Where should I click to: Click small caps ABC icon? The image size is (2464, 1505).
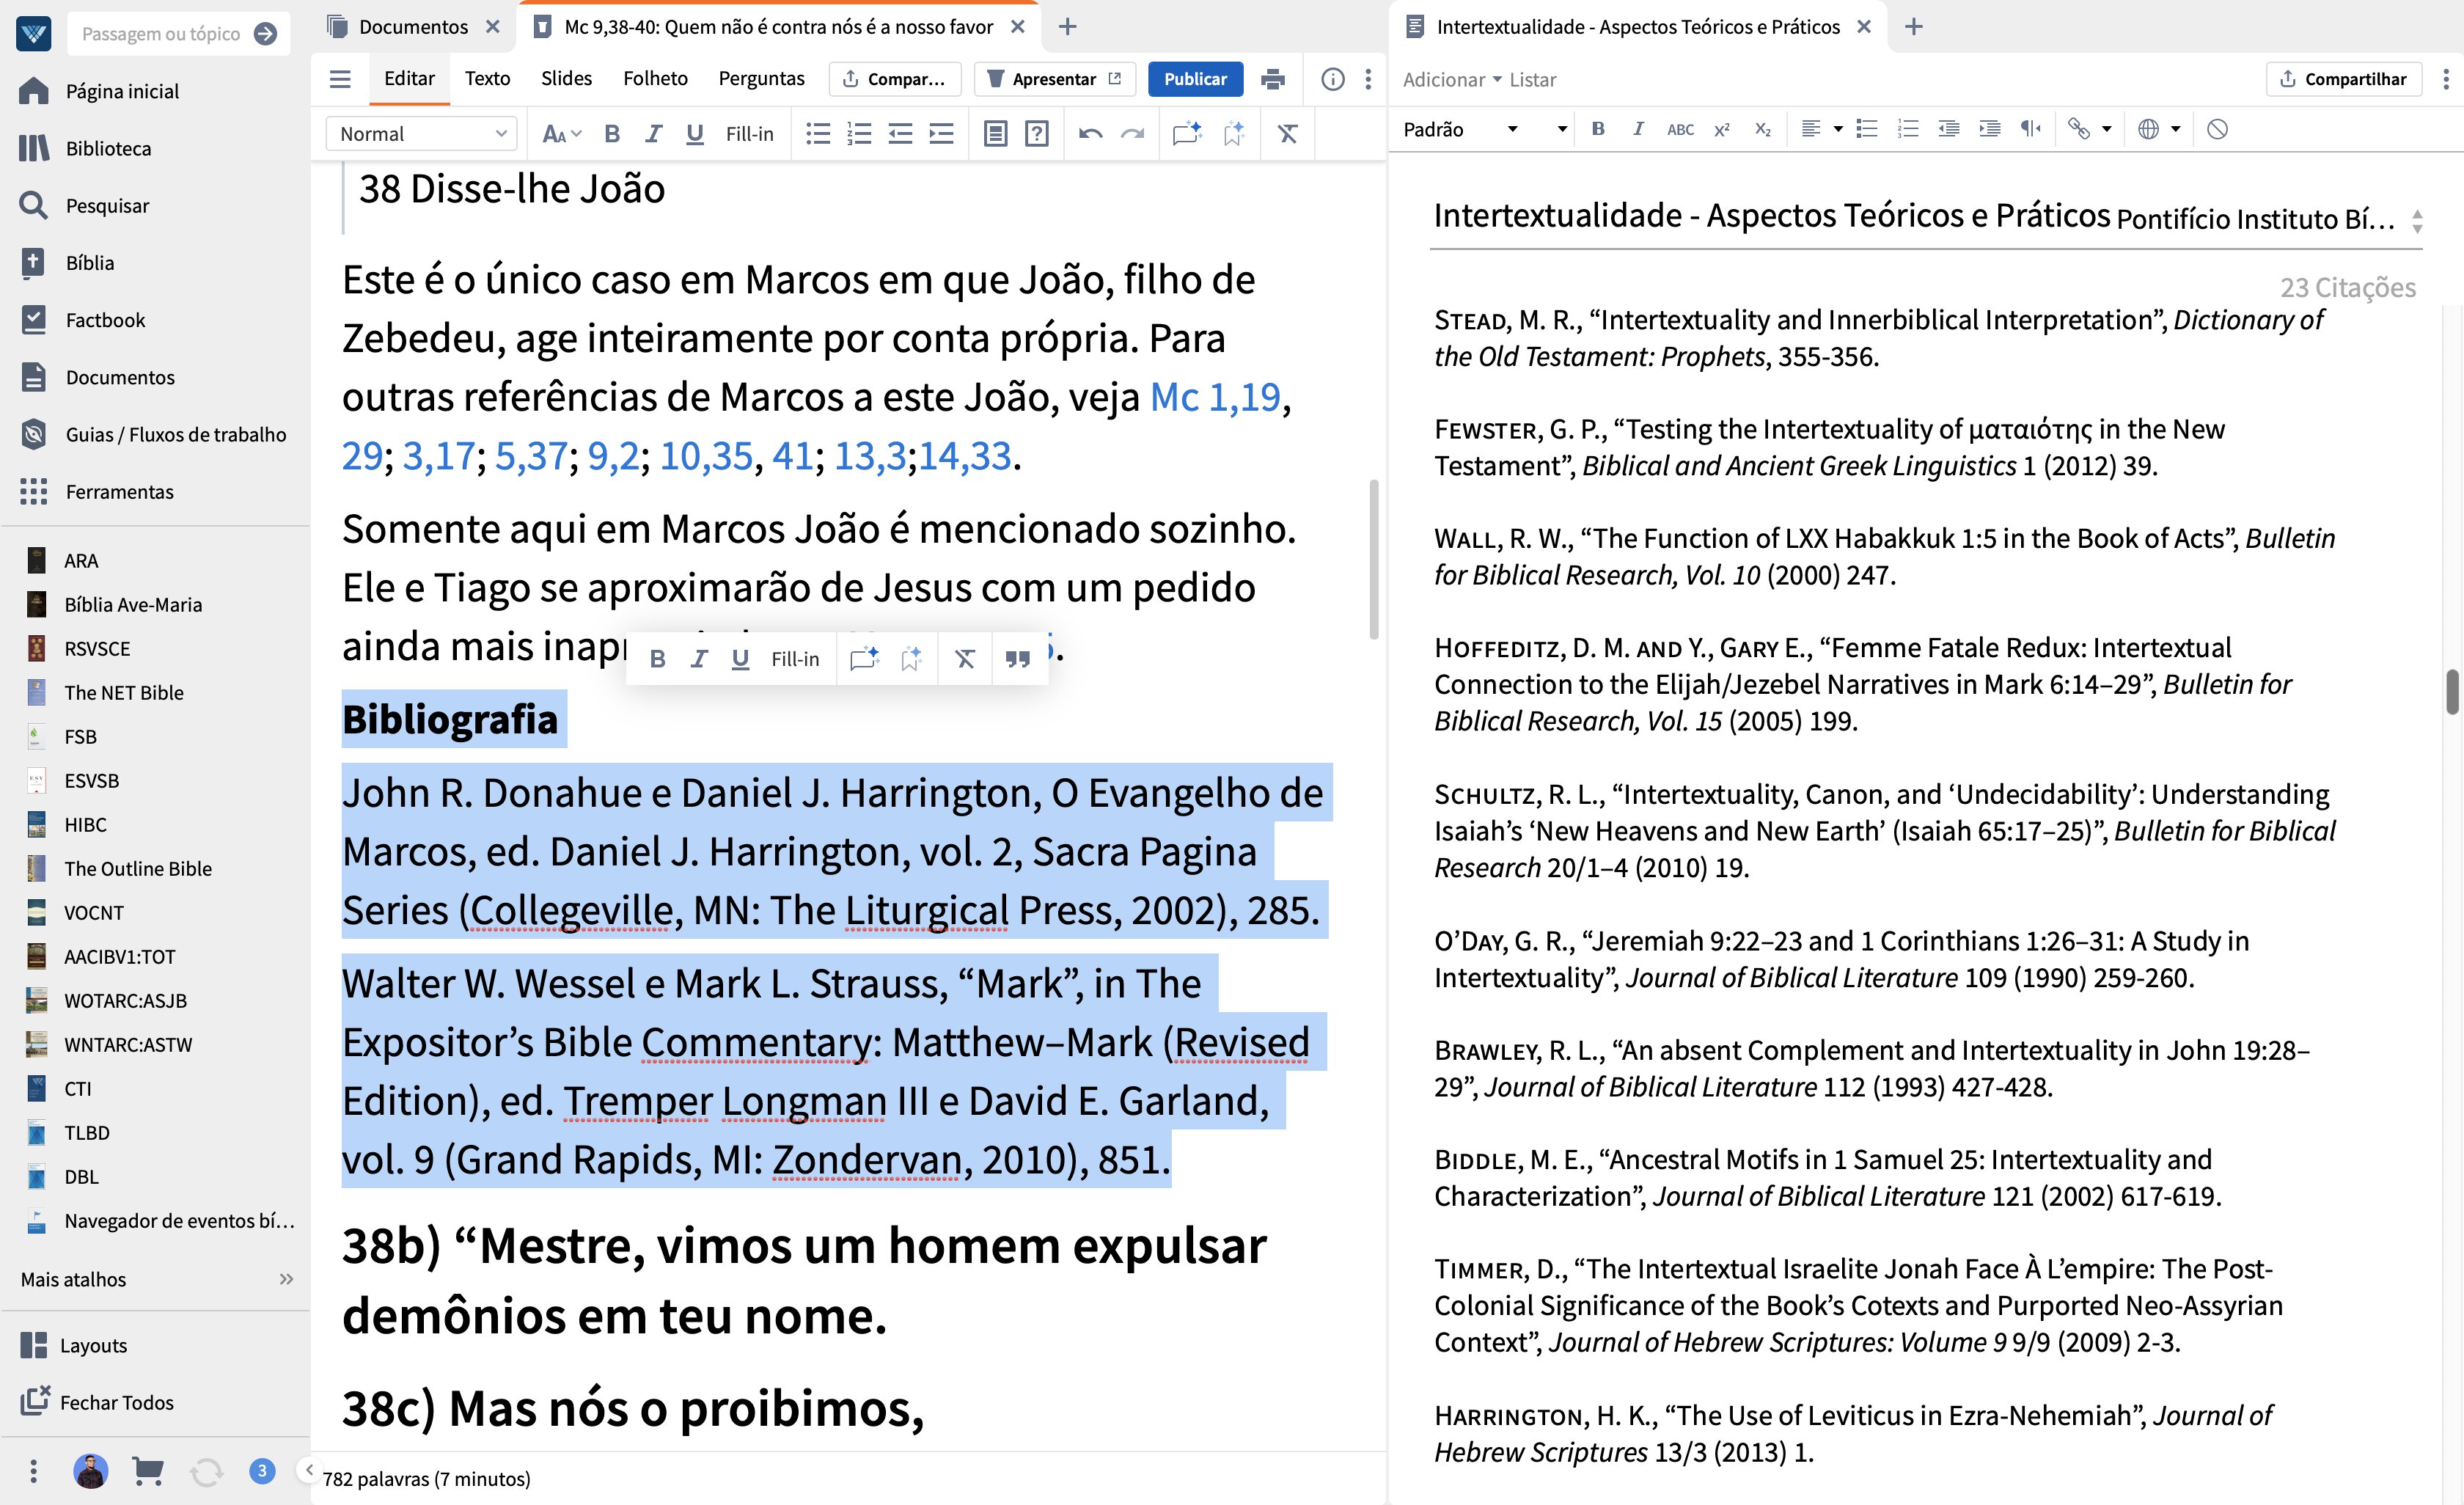(1680, 129)
